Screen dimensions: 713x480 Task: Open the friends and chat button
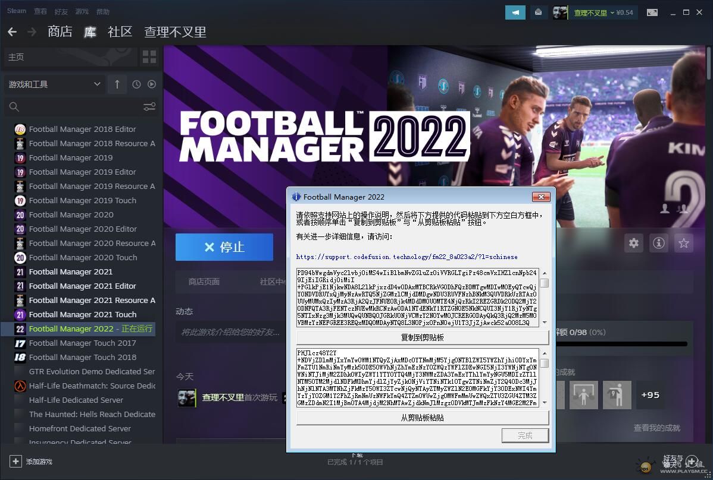[x=681, y=462]
